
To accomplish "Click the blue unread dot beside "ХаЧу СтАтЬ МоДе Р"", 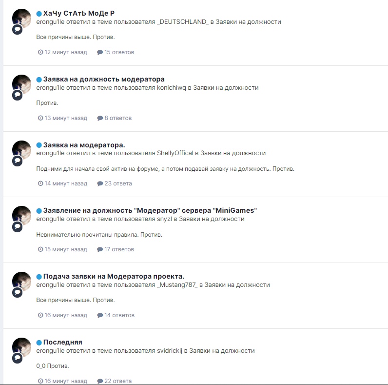I will [x=39, y=14].
